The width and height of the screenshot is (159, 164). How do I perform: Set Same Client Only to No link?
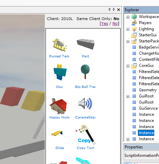click(x=115, y=23)
